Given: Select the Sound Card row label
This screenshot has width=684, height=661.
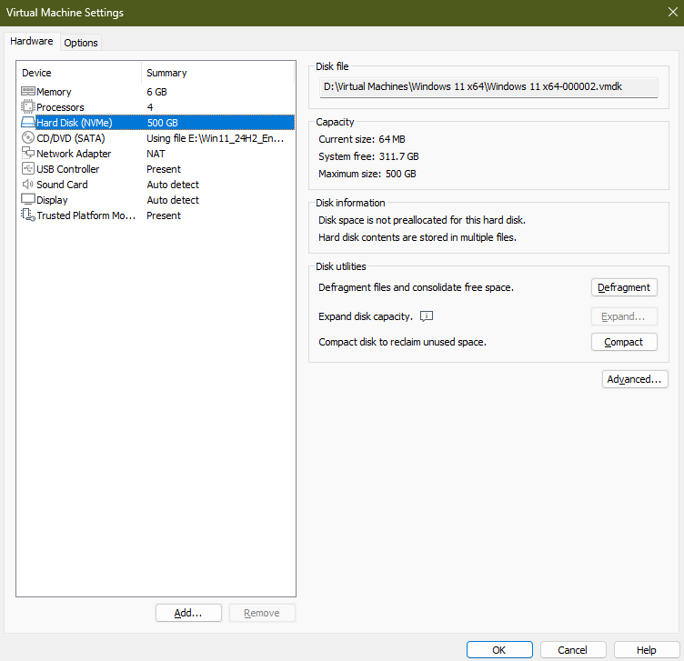Looking at the screenshot, I should pos(62,185).
